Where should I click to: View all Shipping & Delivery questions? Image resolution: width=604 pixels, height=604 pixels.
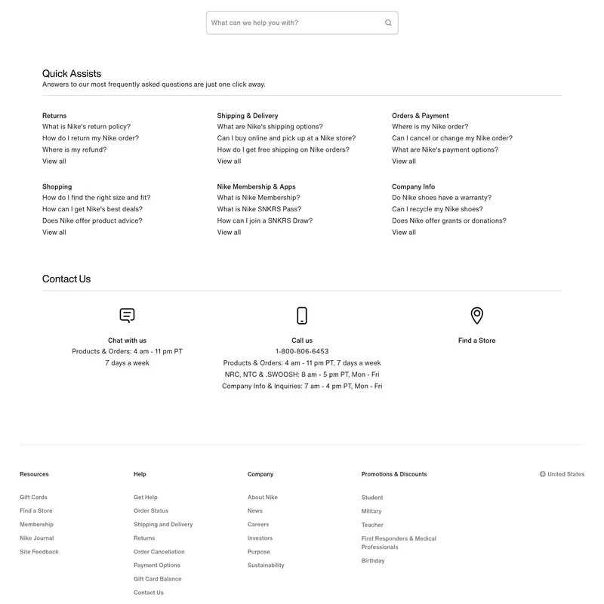point(229,161)
